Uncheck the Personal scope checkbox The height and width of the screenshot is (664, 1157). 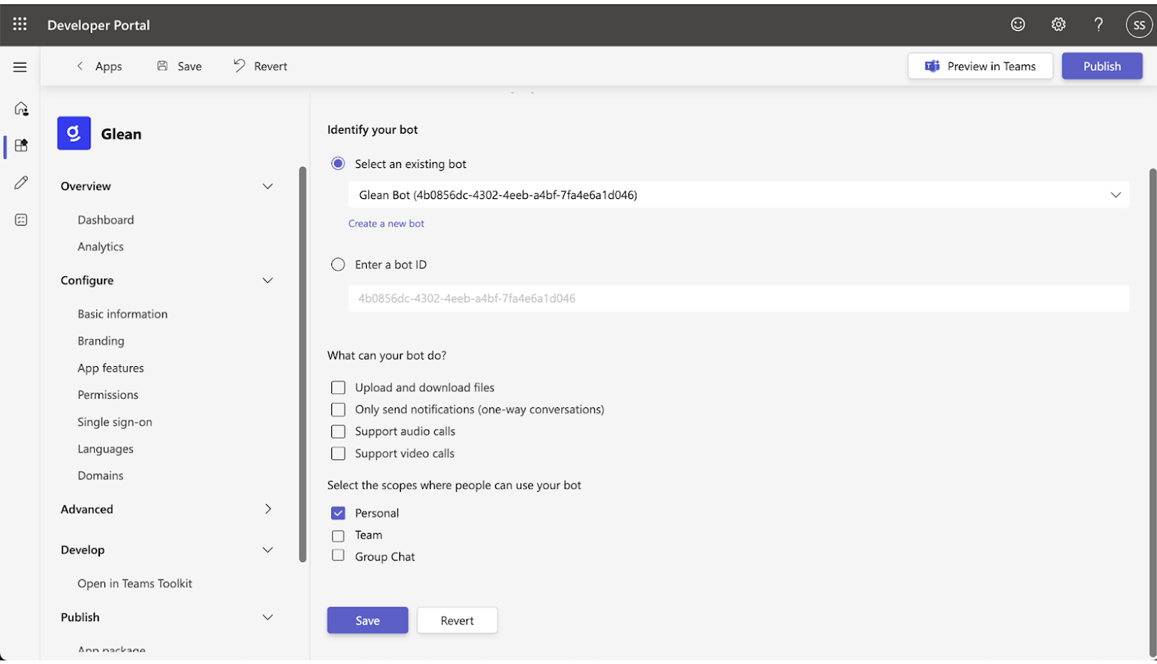pyautogui.click(x=338, y=514)
